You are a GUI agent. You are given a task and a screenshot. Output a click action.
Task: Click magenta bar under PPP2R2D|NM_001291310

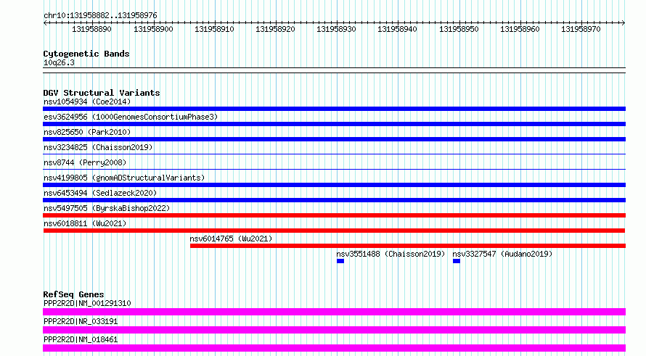[334, 312]
